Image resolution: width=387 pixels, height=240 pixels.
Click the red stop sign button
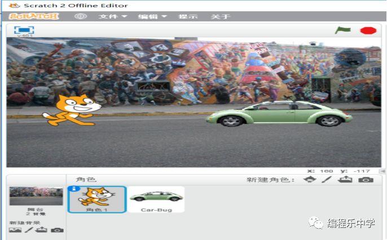point(368,30)
